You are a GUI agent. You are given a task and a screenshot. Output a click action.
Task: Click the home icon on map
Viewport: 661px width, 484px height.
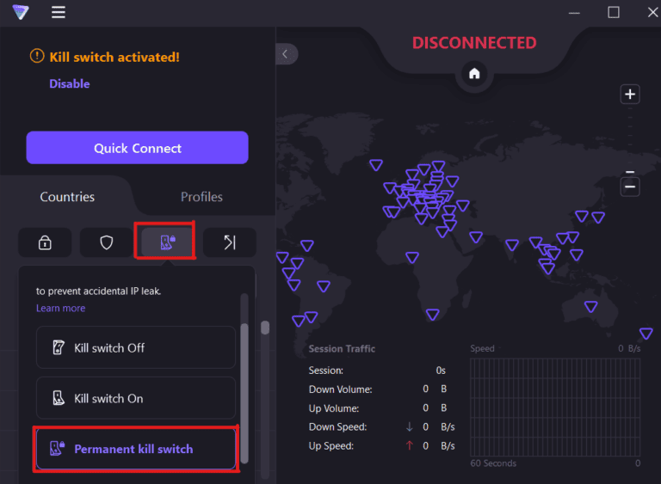coord(473,74)
